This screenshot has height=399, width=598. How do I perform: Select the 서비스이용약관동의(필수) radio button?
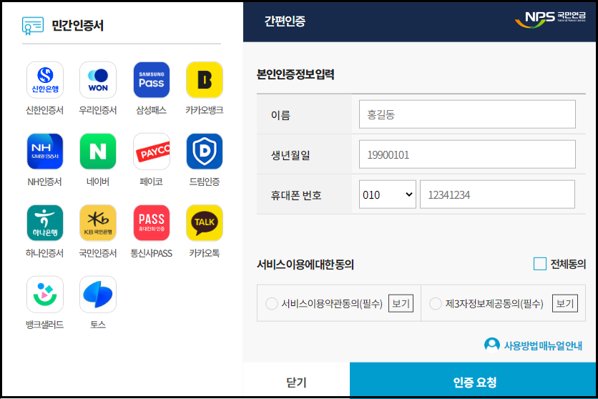tap(272, 304)
